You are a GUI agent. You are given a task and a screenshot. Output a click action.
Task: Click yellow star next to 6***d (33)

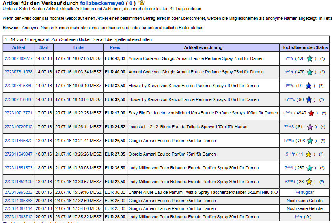click(309, 182)
